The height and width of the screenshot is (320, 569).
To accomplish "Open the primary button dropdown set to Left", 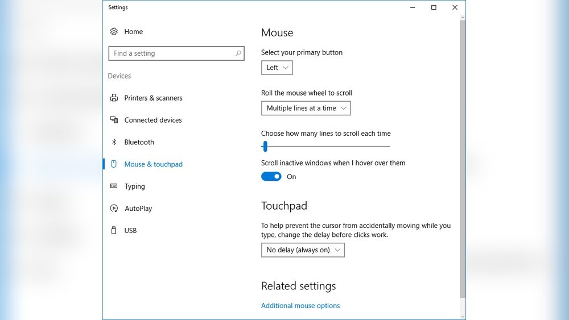I will 277,68.
